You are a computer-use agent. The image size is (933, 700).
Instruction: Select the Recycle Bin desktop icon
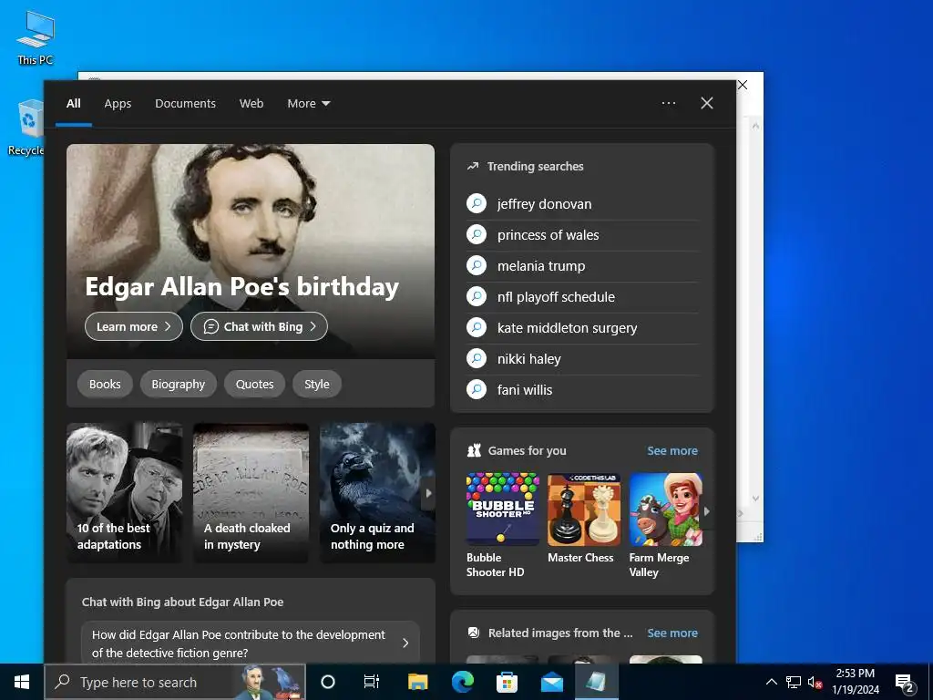coord(26,128)
